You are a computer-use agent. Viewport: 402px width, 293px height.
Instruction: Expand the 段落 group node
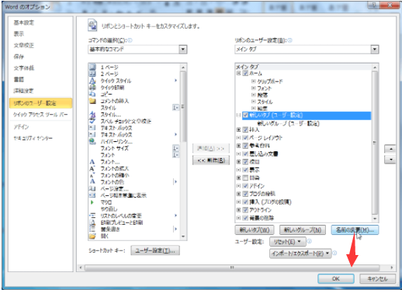(254, 95)
